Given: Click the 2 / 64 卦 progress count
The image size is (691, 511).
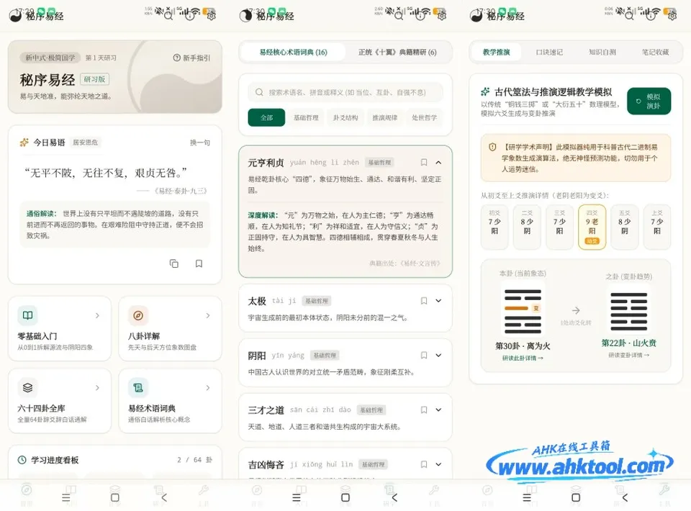Looking at the screenshot, I should pyautogui.click(x=195, y=460).
